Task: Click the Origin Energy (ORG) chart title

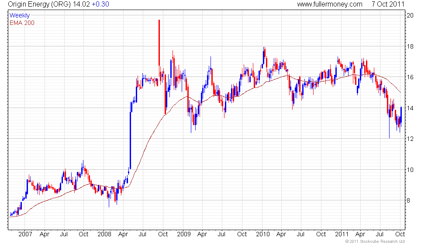Action: point(39,4)
